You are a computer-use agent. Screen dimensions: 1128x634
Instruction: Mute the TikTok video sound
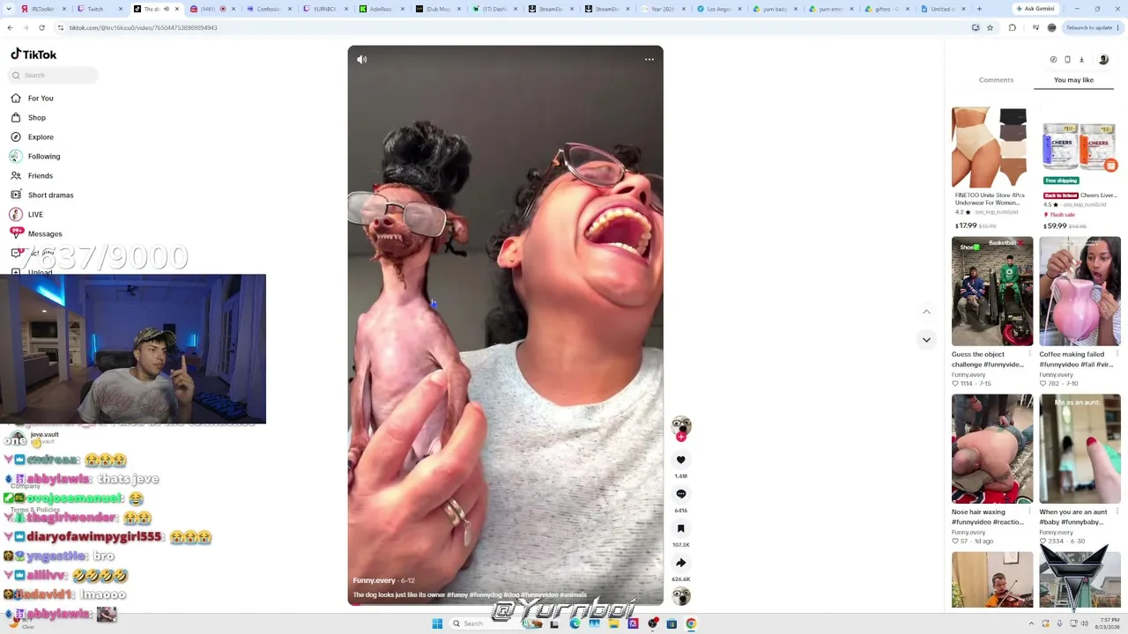coord(361,59)
